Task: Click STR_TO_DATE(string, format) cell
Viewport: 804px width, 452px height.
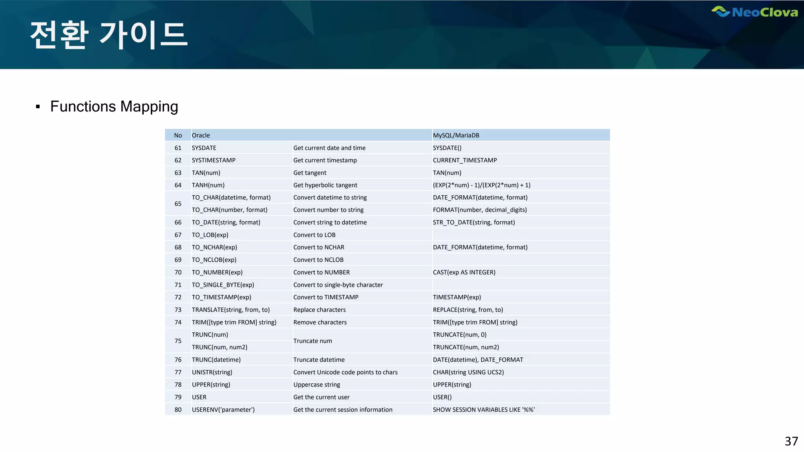Action: point(473,222)
